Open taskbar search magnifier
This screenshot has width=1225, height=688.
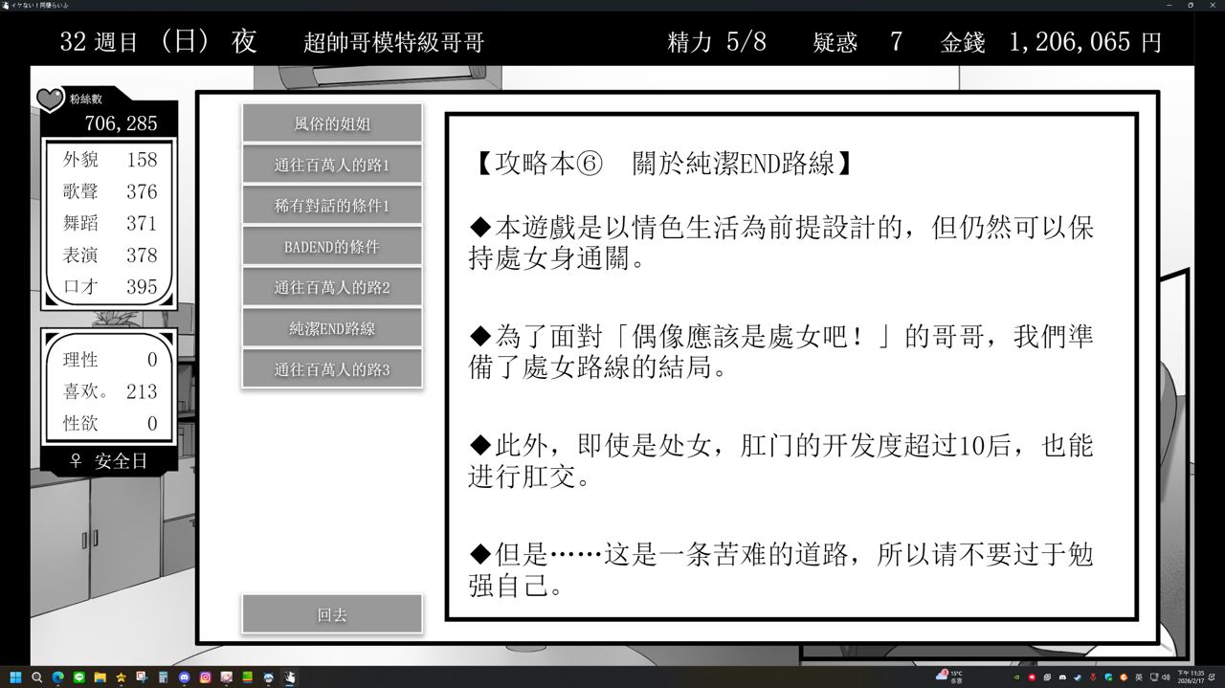coord(36,677)
